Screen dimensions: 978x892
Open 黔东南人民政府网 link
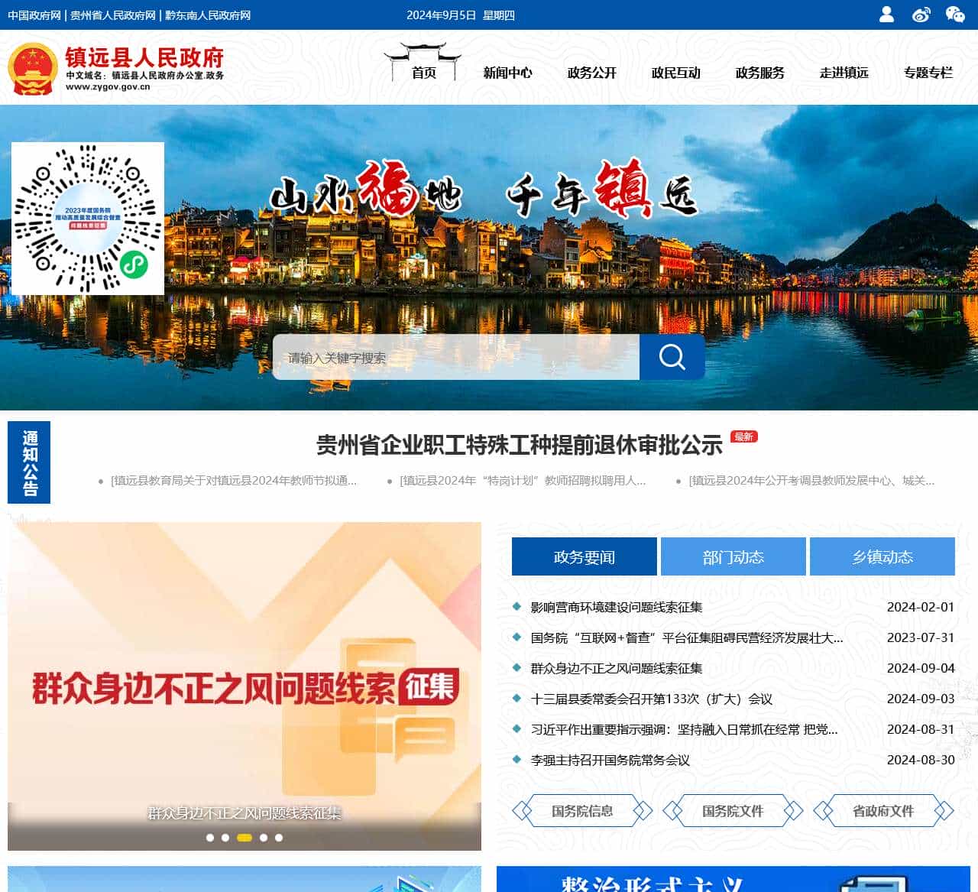tap(208, 15)
